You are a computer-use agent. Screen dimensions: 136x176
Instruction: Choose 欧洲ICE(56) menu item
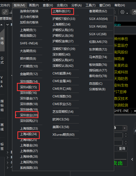[61, 119]
